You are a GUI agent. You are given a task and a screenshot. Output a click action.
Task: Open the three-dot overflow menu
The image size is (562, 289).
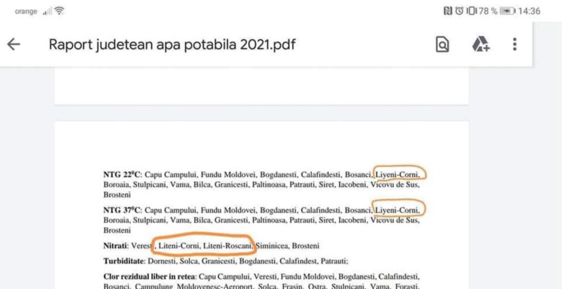coord(515,45)
